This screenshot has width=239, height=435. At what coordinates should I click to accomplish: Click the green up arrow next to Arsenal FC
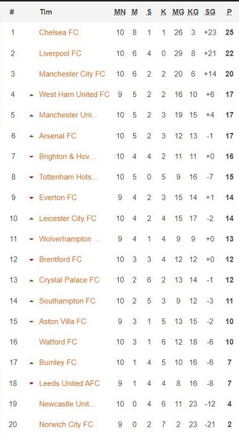[x=31, y=136]
